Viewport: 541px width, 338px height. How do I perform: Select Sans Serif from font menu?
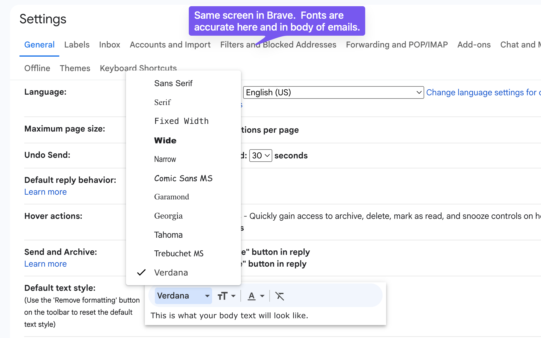point(173,83)
